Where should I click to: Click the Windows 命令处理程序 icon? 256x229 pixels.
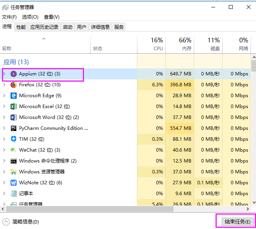[14, 161]
